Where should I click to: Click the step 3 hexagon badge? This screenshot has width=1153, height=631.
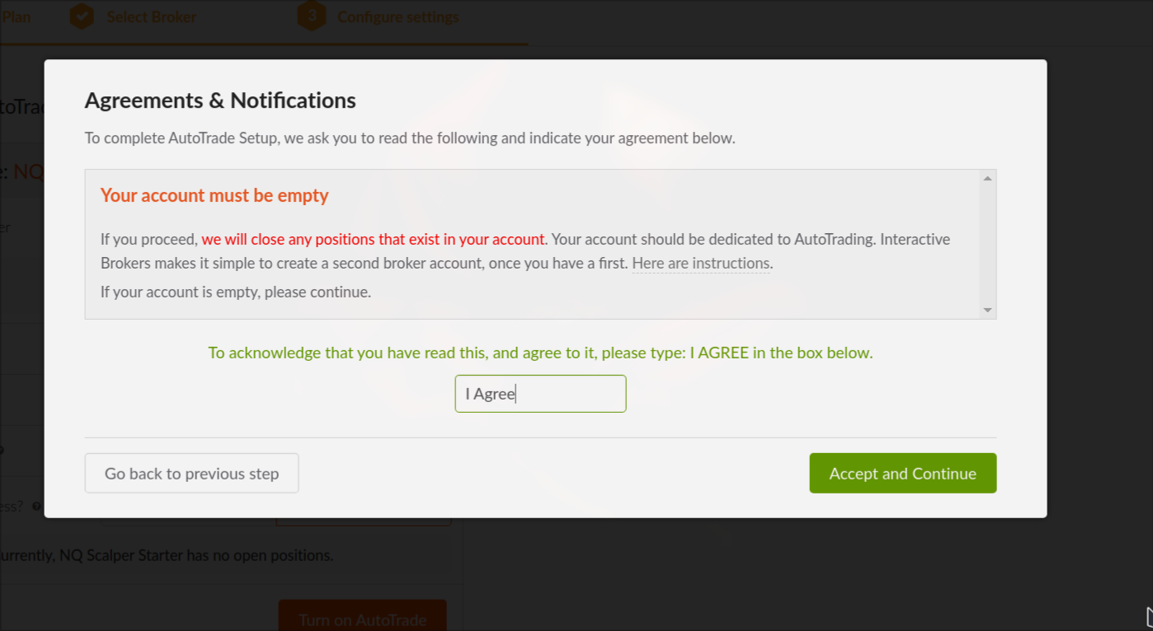(311, 16)
